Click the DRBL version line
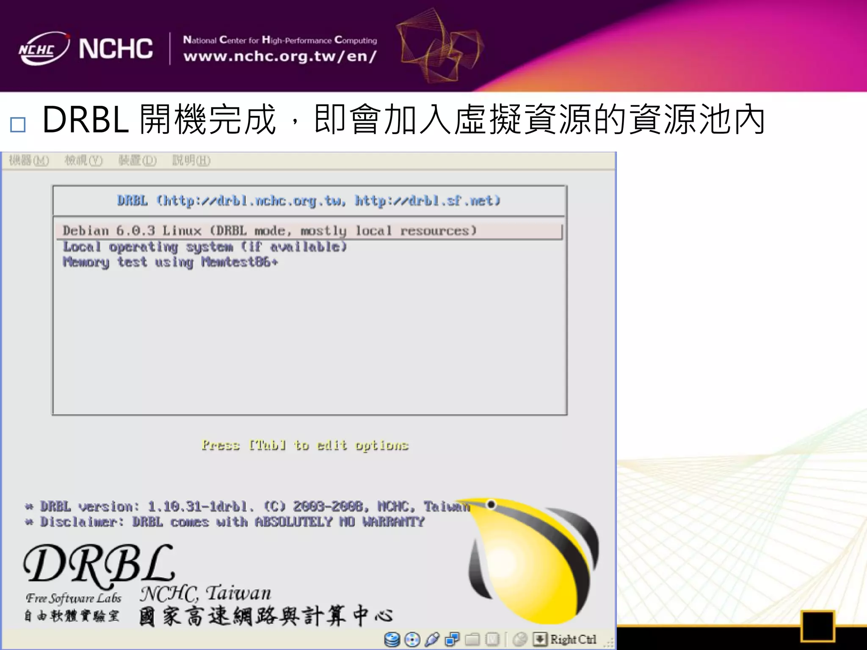Viewport: 867px width, 650px height. (247, 507)
